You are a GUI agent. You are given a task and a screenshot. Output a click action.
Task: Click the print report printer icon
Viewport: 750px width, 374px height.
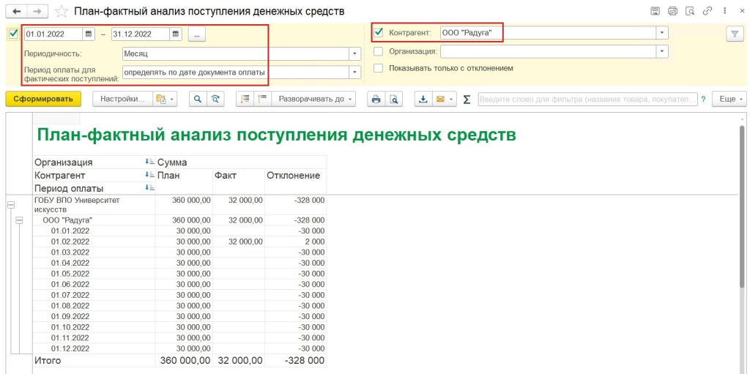pyautogui.click(x=376, y=99)
